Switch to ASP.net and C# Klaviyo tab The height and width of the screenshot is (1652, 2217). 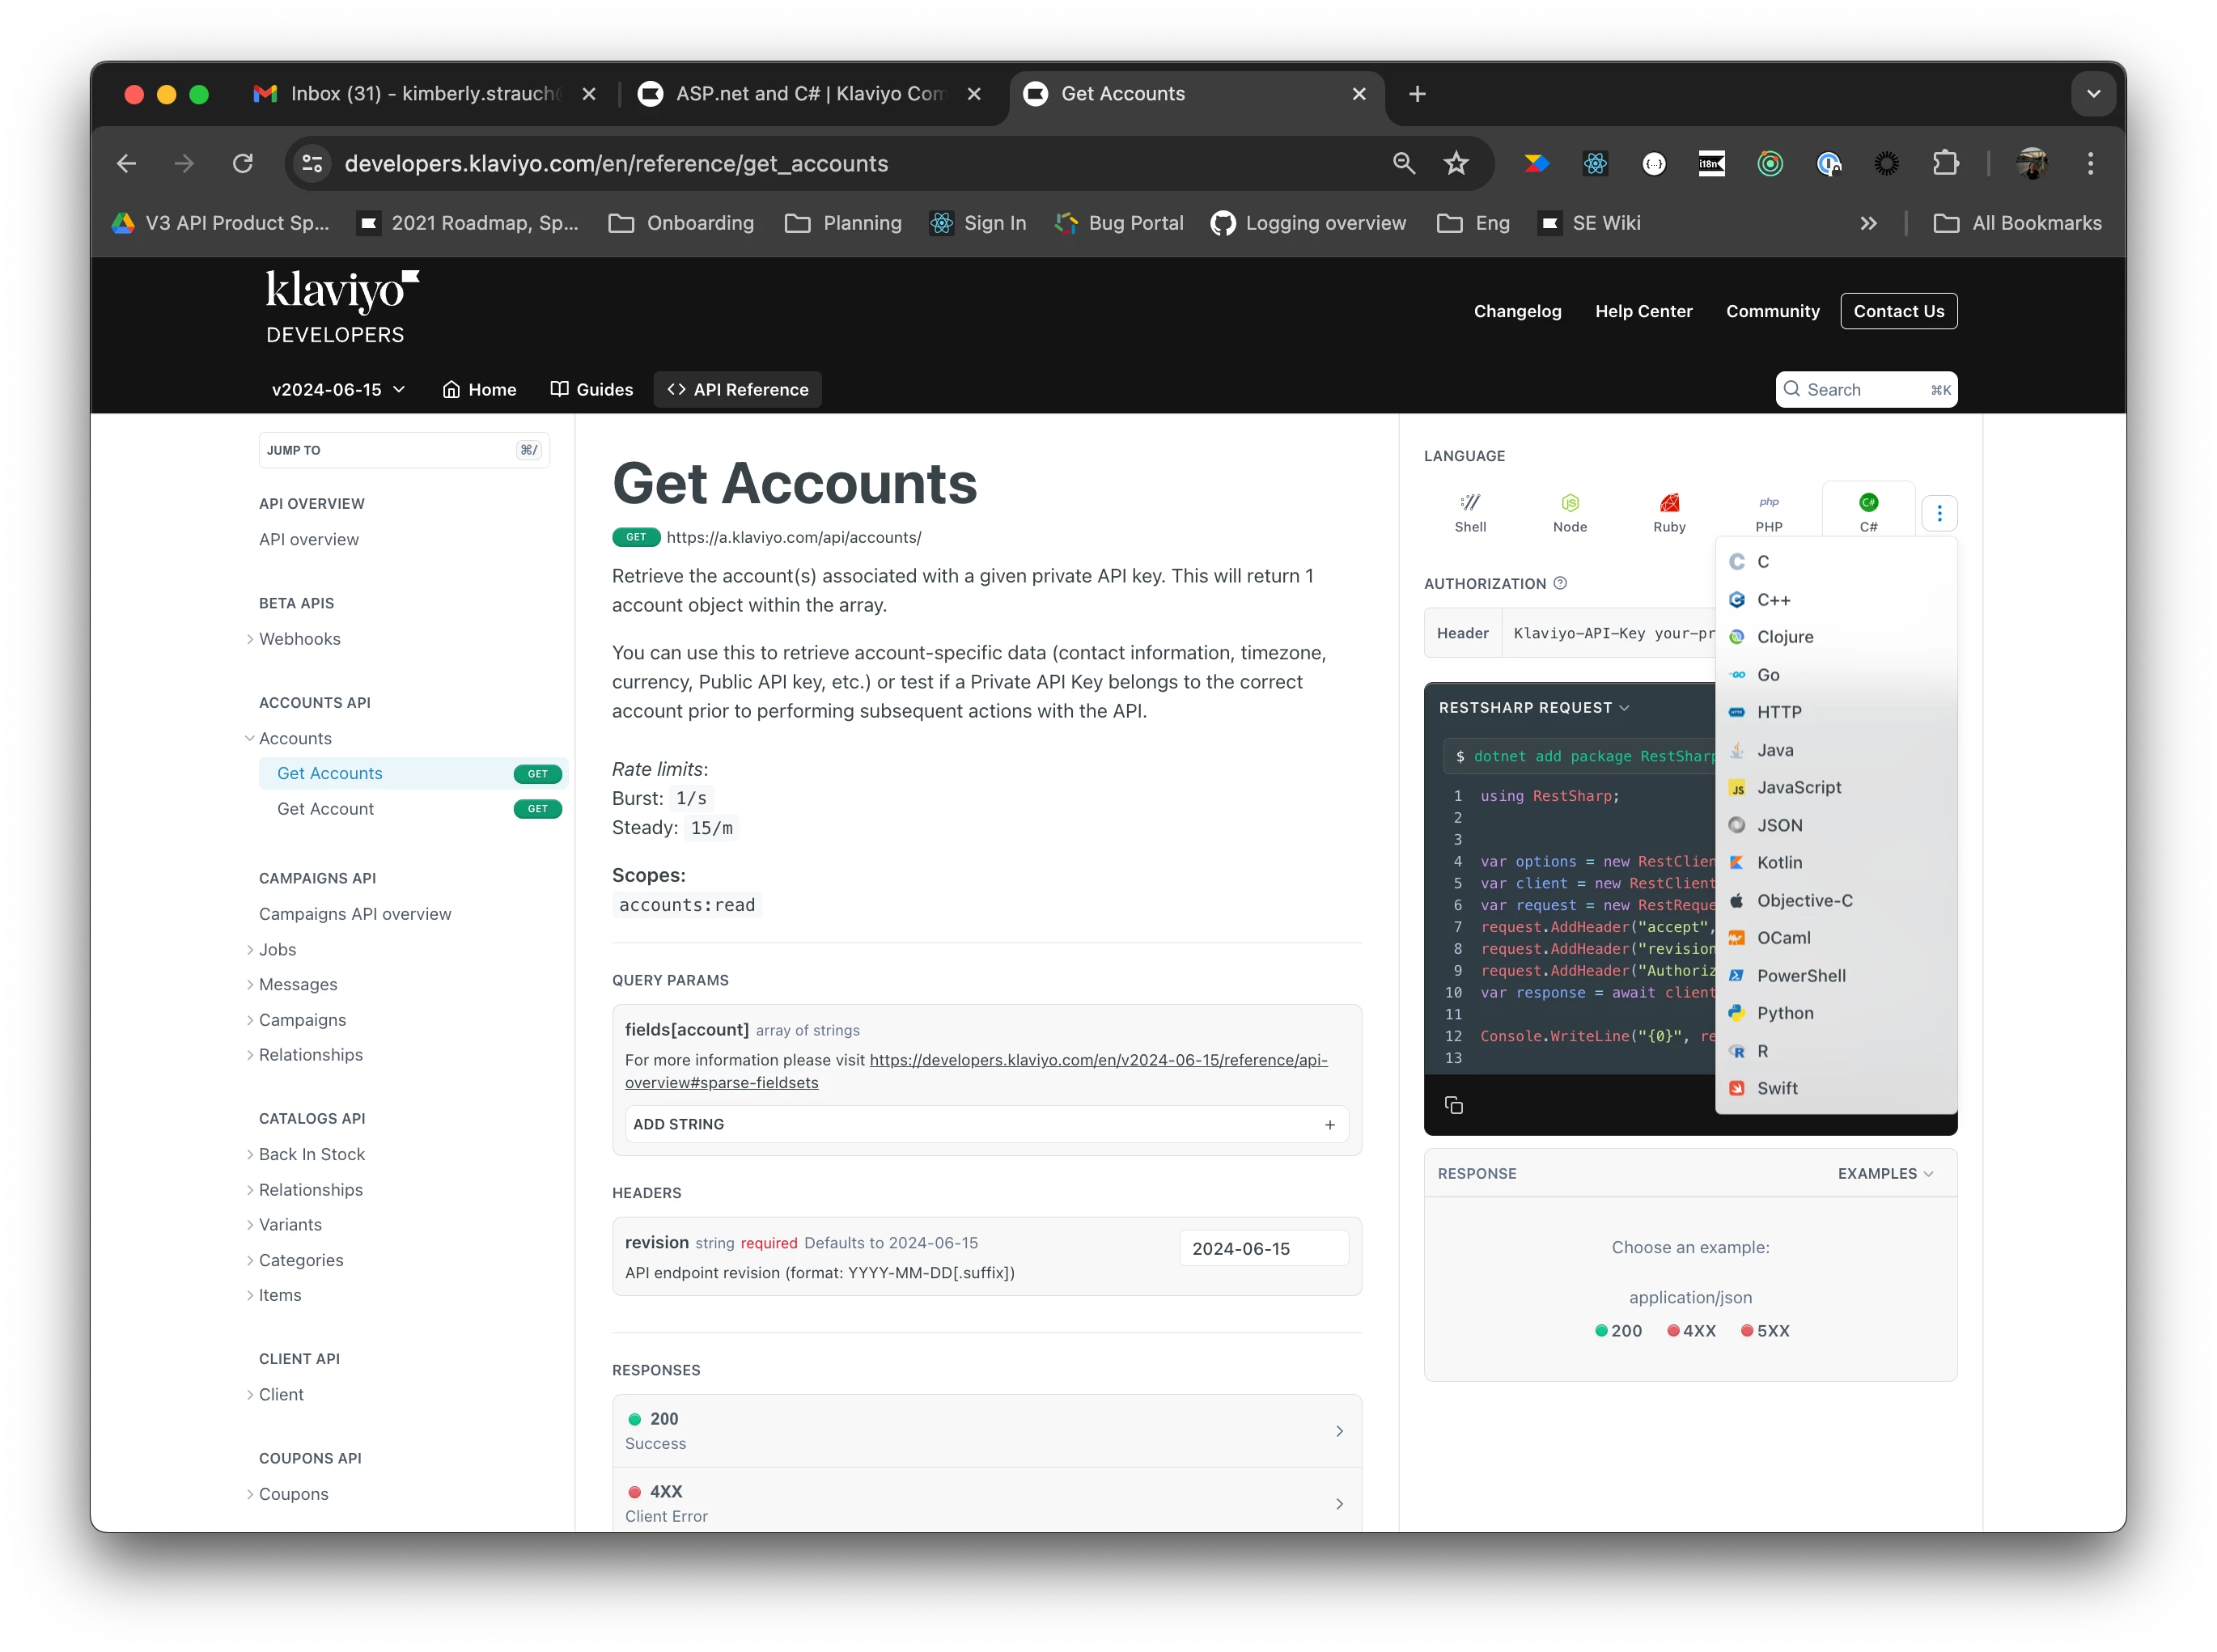(808, 94)
